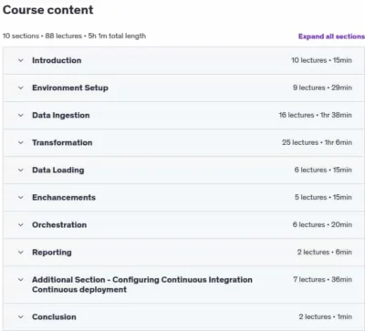Open the Data Ingestion section title

click(x=61, y=115)
